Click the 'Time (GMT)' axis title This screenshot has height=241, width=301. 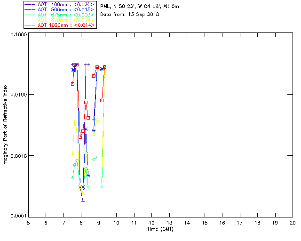(160, 229)
